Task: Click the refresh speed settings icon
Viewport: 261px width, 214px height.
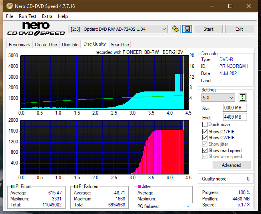Action: (x=243, y=97)
